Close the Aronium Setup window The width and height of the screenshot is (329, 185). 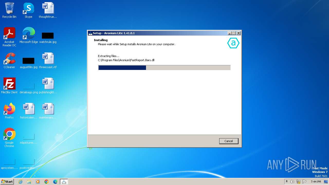coord(239,33)
